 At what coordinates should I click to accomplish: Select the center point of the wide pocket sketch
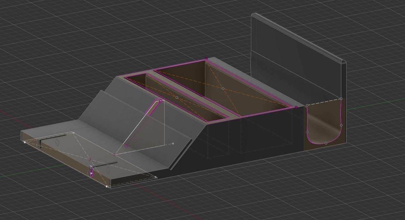tap(223, 88)
